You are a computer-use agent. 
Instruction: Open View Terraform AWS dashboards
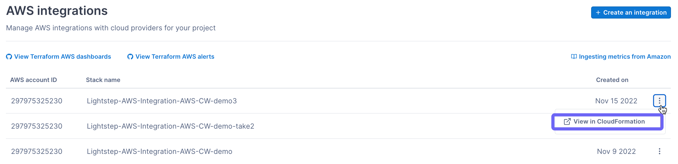click(x=62, y=56)
